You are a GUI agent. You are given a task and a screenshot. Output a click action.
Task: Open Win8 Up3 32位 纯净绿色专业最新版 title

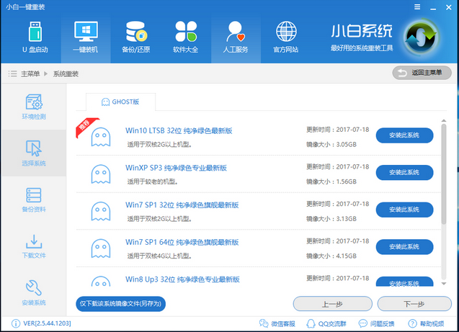click(183, 279)
